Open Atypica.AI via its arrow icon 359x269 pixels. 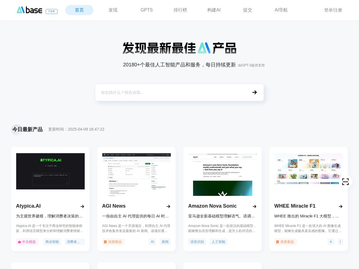[x=82, y=207]
